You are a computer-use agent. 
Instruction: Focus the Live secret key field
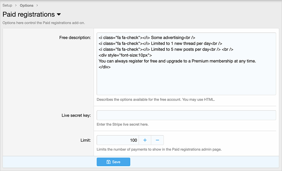pyautogui.click(x=186, y=115)
